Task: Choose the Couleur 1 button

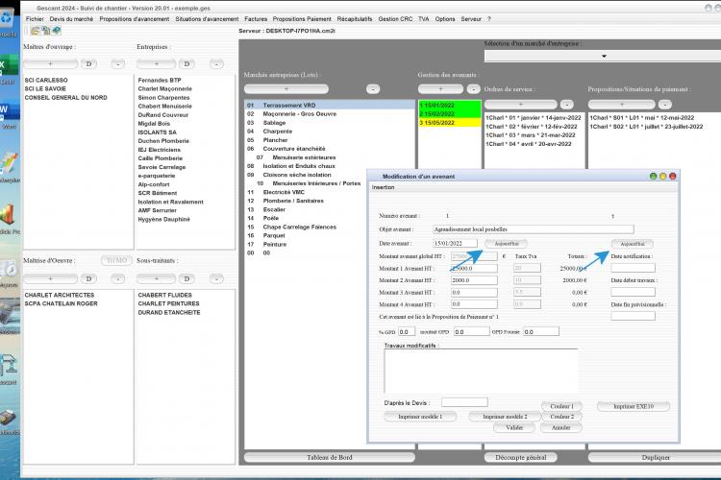Action: coord(561,406)
